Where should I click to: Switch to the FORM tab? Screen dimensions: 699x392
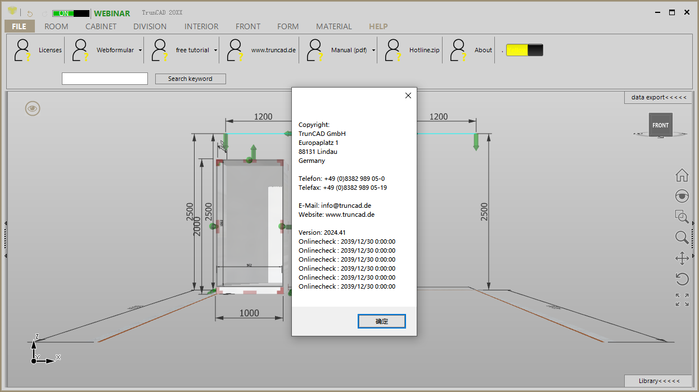pos(288,26)
